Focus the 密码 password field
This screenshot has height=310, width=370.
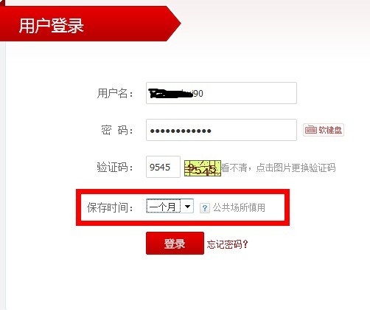pyautogui.click(x=221, y=130)
